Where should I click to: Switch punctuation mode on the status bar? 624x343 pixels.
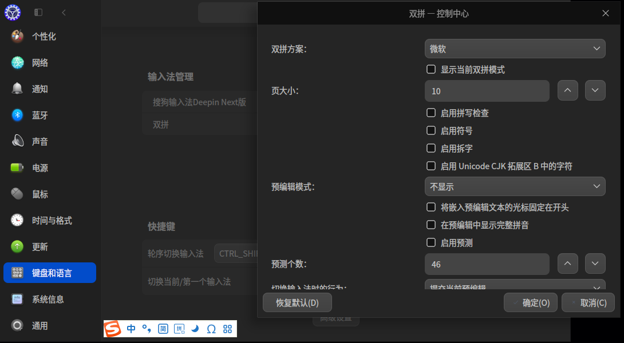(x=147, y=329)
